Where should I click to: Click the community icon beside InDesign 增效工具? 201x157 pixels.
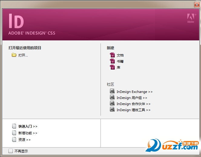tap(112, 109)
